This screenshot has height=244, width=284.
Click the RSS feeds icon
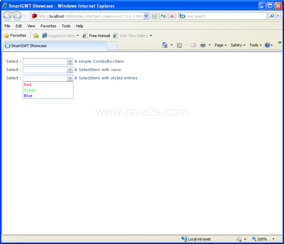tap(179, 45)
